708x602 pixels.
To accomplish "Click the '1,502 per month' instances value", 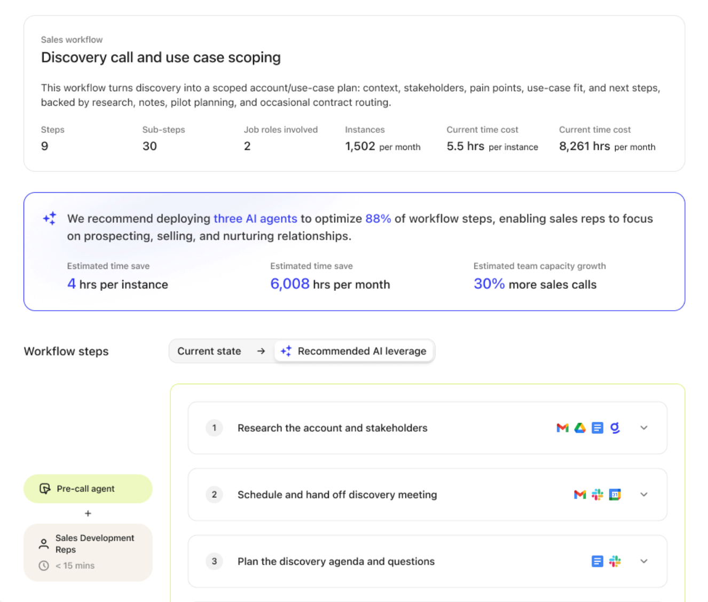I will click(383, 146).
